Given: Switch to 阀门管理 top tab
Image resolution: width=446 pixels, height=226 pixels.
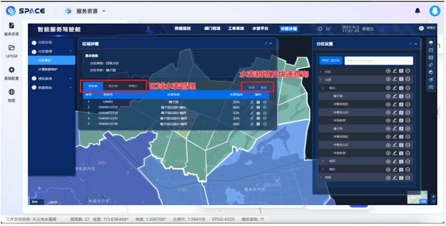Looking at the screenshot, I should (x=213, y=28).
